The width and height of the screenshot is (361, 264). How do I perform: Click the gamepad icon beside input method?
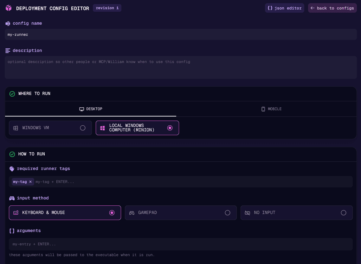12,198
